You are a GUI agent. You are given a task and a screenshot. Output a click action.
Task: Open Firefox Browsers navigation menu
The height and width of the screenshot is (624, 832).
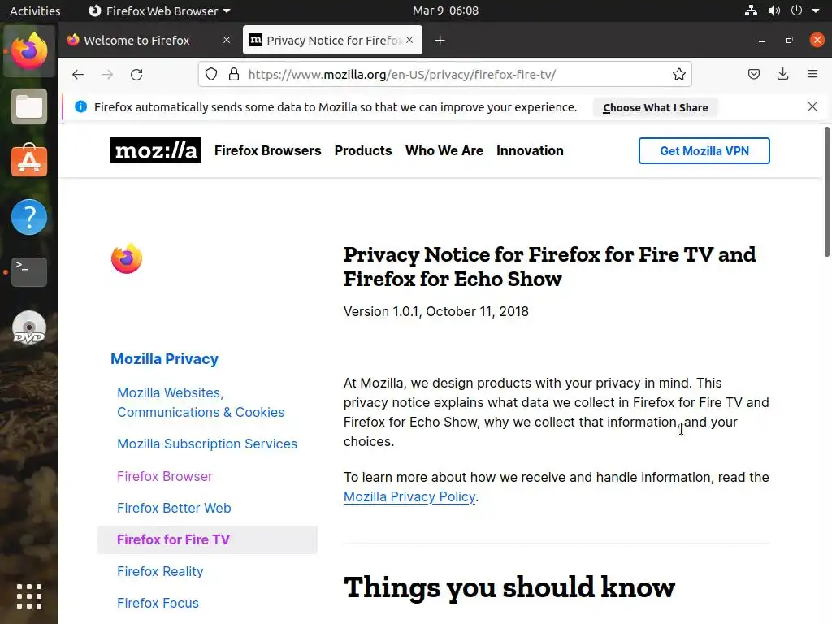tap(268, 150)
